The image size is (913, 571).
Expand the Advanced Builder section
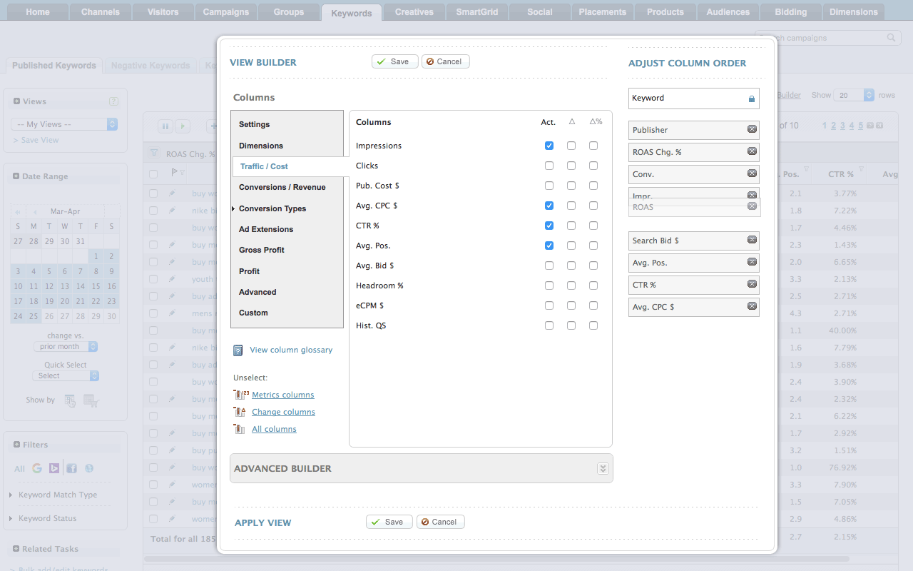[x=603, y=469]
